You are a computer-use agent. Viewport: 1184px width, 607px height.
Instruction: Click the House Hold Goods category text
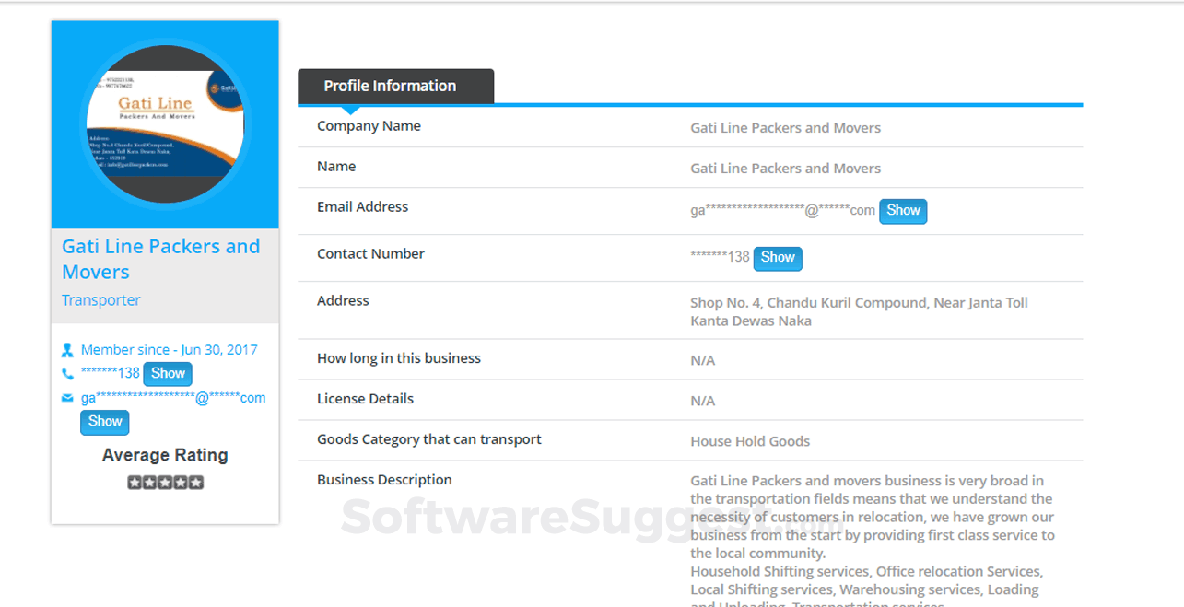(x=750, y=441)
